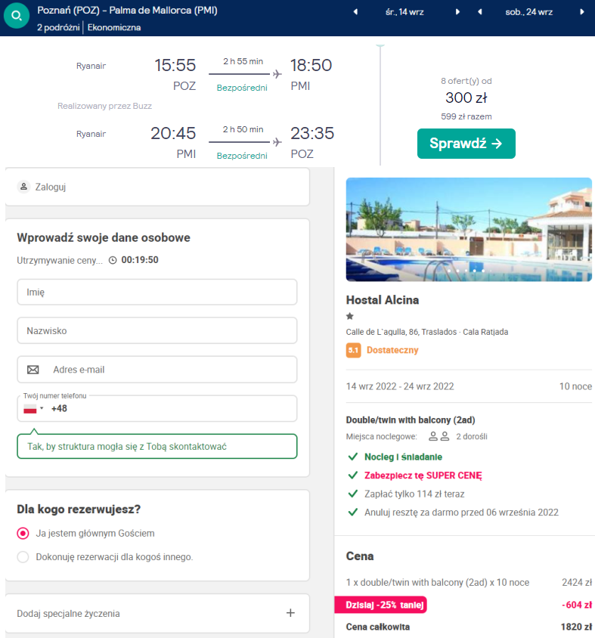Viewport: 595px width, 638px height.
Task: Click the user icon beside Zaloguj
Action: coord(23,187)
